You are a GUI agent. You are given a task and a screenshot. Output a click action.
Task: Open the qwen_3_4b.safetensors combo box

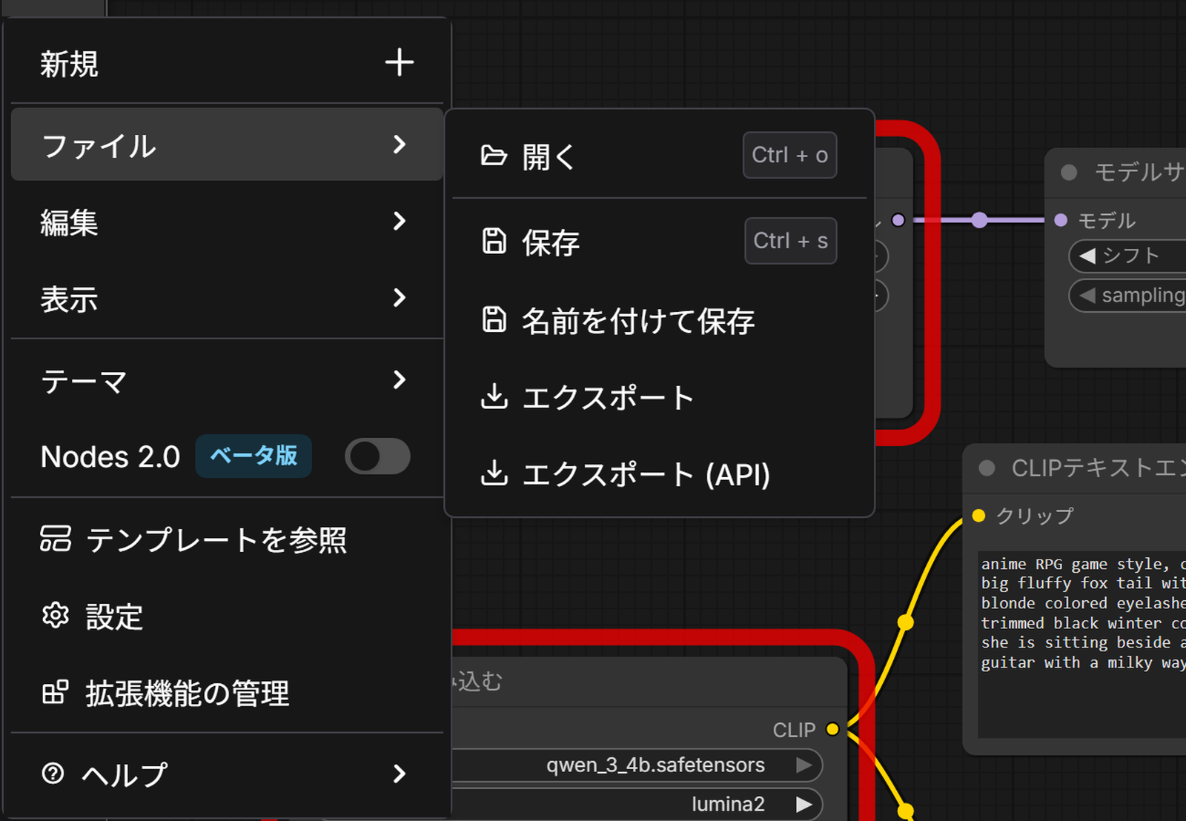pyautogui.click(x=637, y=765)
